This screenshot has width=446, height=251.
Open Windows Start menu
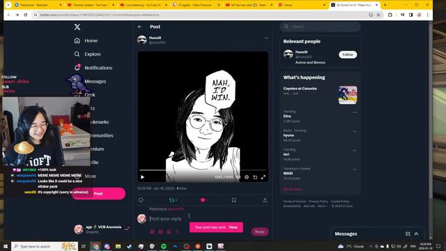pyautogui.click(x=6, y=246)
